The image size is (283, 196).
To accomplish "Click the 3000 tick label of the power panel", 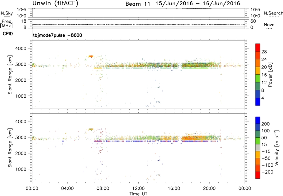I will click(x=21, y=64).
